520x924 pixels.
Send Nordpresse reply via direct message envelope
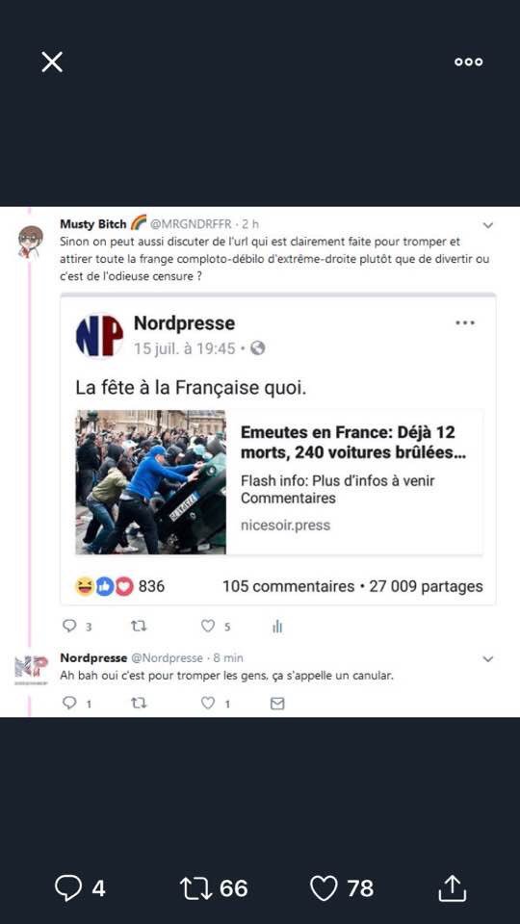pos(277,703)
